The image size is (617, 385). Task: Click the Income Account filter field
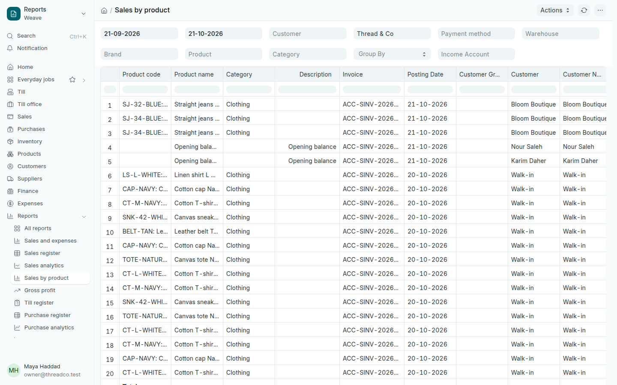tap(476, 54)
